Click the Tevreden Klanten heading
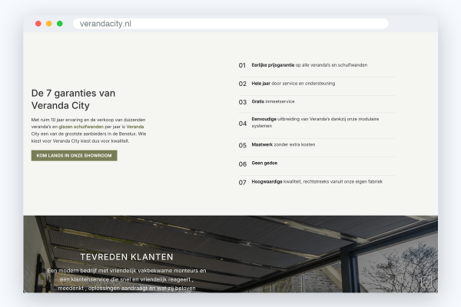The height and width of the screenshot is (307, 461). (x=127, y=257)
